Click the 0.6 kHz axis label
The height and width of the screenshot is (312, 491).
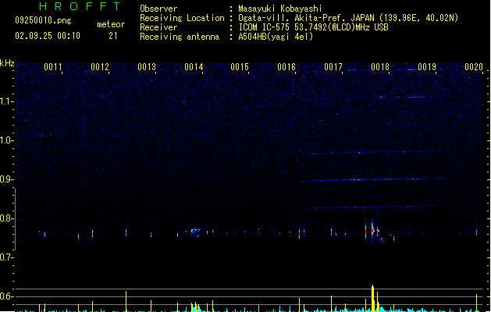pos(6,296)
